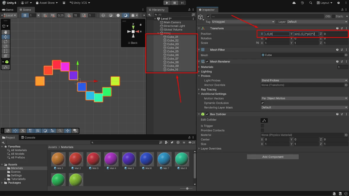
Task: Open the Asset Store menu
Action: click(x=47, y=3)
